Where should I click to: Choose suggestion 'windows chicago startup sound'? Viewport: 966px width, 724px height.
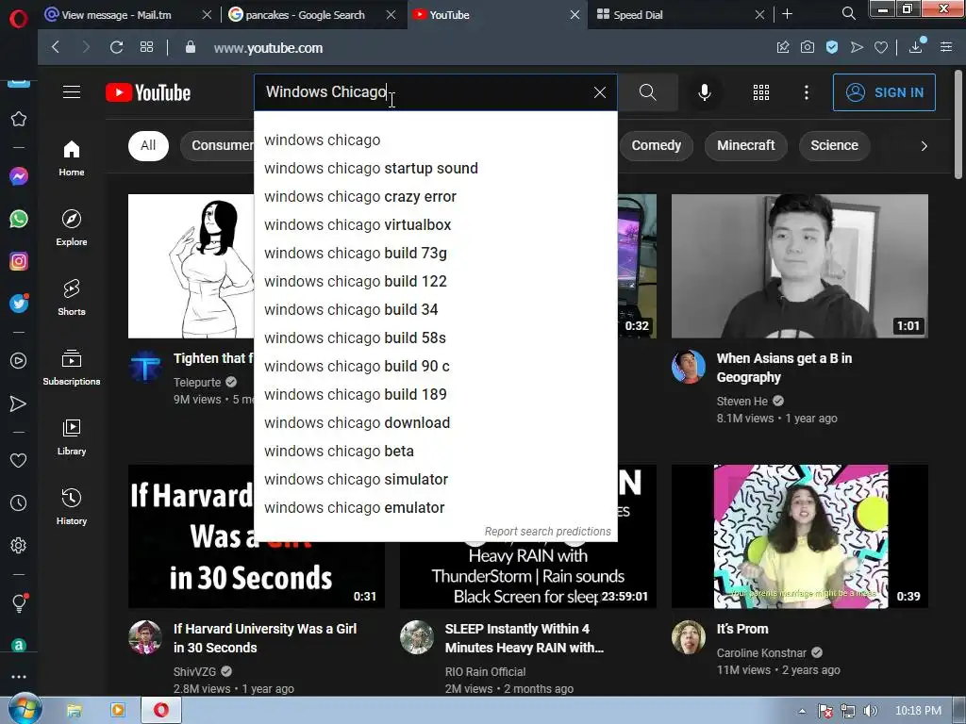(436, 169)
